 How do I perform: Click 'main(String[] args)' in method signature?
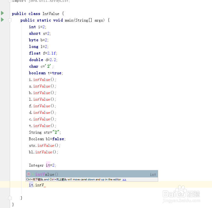85,20
